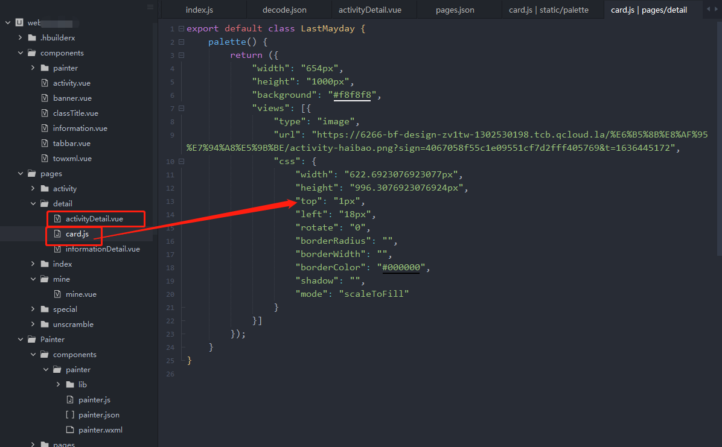Image resolution: width=722 pixels, height=447 pixels.
Task: Select the tabbar.vue file name
Action: click(71, 143)
